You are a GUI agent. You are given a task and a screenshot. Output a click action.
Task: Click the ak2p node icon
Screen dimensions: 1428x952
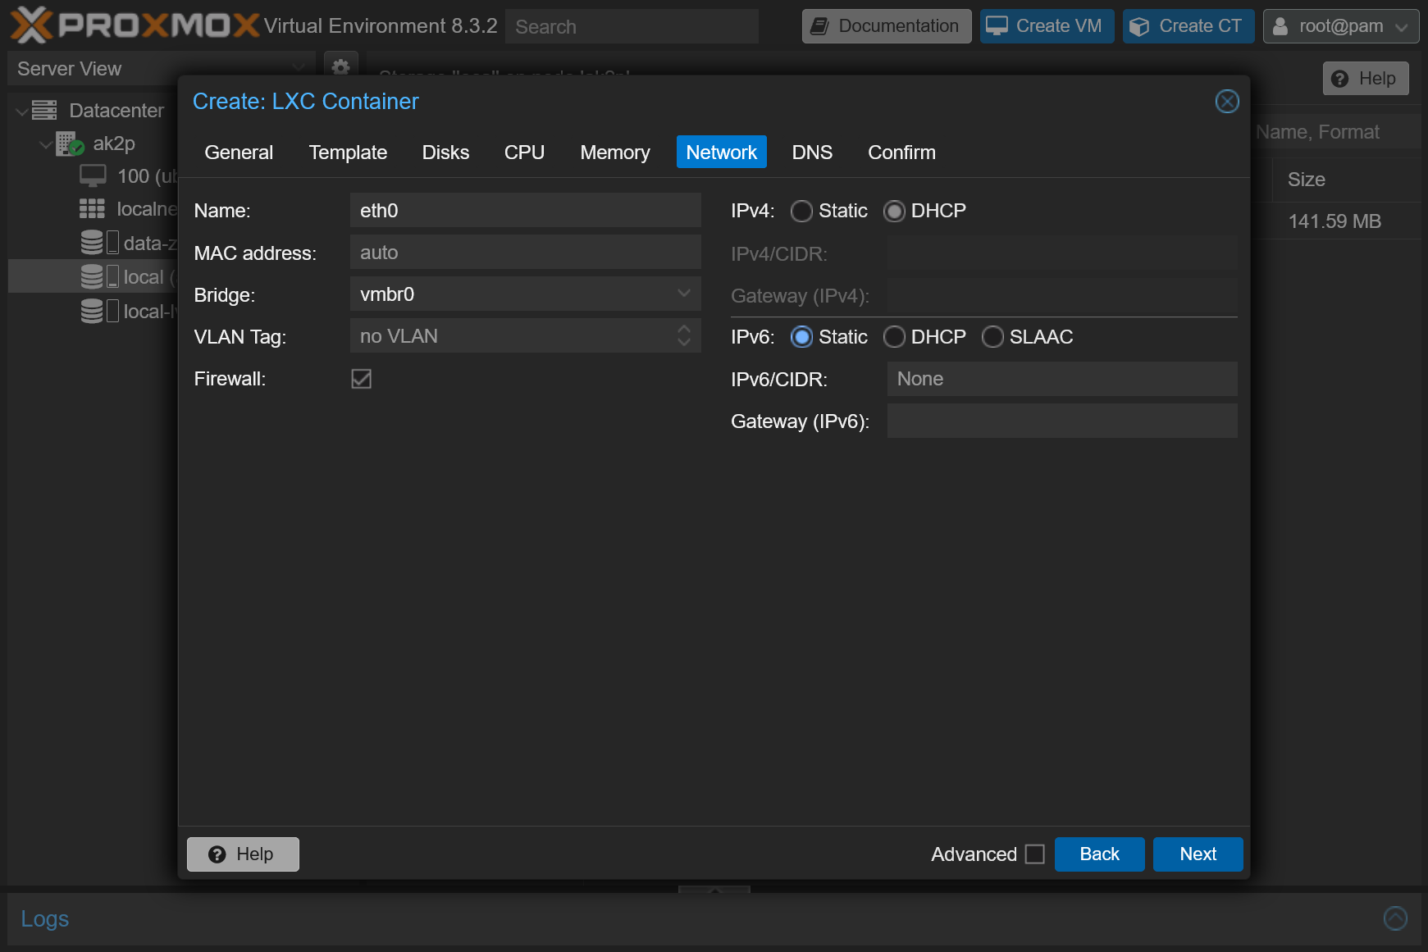[71, 143]
